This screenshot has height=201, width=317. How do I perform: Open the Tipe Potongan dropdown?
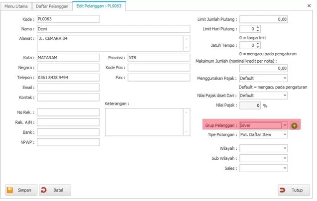285,135
